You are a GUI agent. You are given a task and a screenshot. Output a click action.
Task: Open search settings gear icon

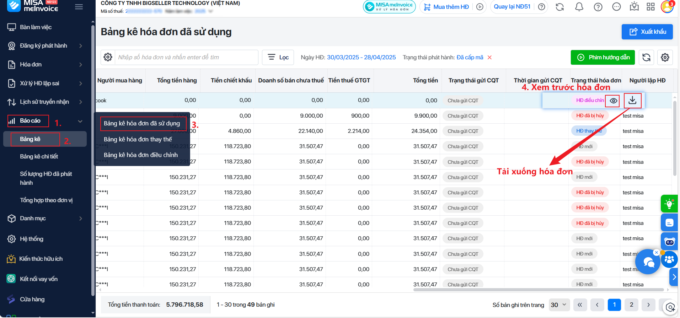tap(108, 57)
